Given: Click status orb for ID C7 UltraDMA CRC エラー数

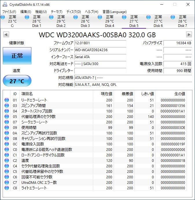Looking at the screenshot, I should point(7,182).
